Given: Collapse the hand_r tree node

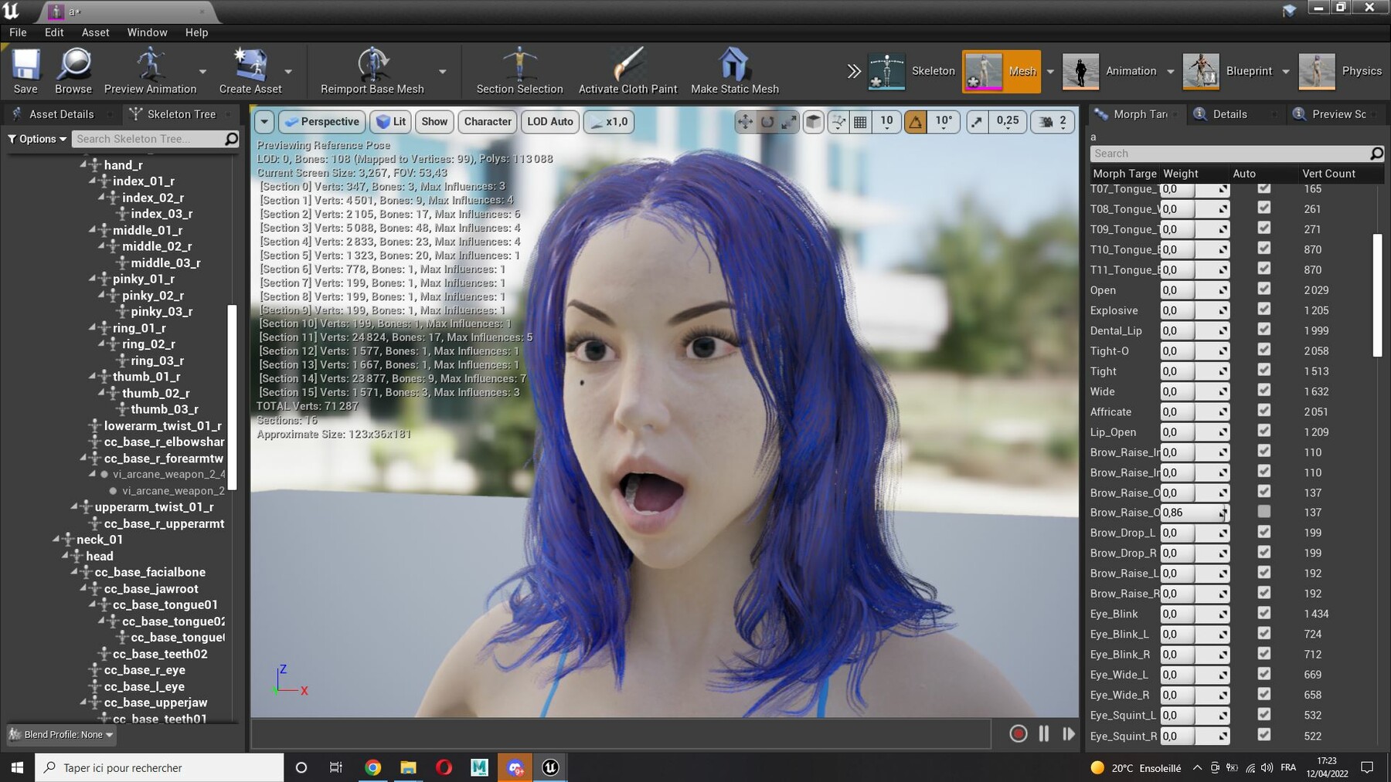Looking at the screenshot, I should [x=83, y=164].
